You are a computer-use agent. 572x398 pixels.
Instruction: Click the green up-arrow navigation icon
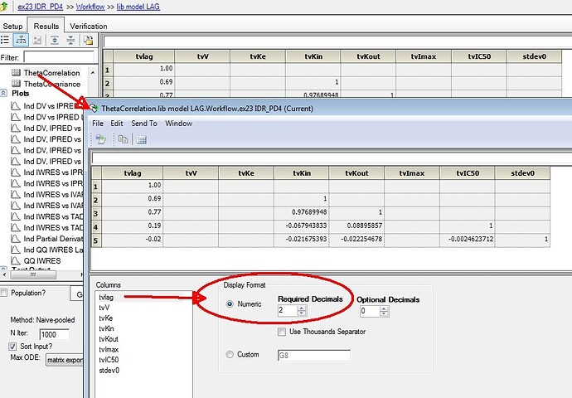(3, 6)
